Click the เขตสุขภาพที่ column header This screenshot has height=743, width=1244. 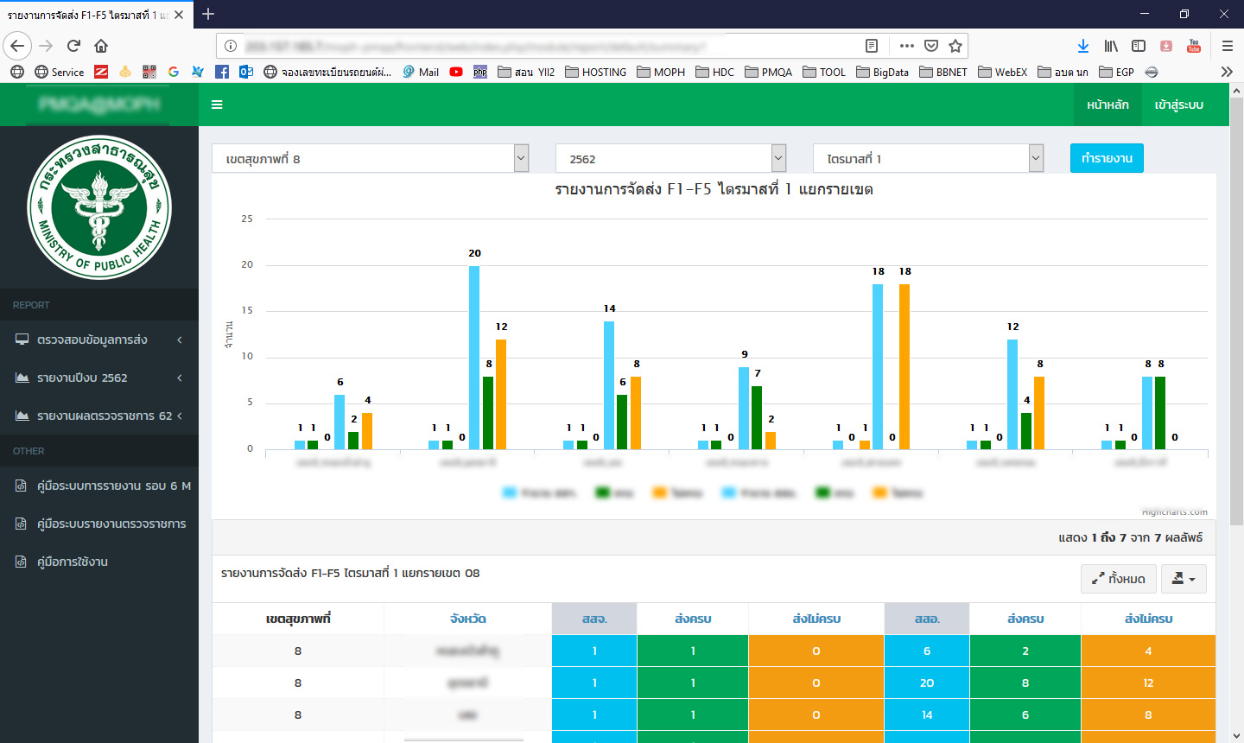(298, 619)
